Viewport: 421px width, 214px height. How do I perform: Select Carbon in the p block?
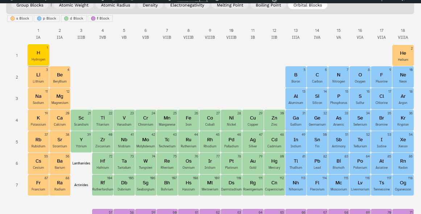pos(317,77)
